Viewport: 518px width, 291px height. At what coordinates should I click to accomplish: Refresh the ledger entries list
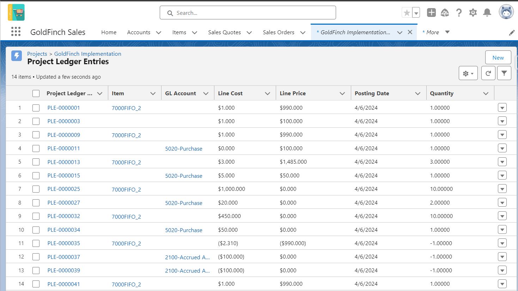[488, 73]
